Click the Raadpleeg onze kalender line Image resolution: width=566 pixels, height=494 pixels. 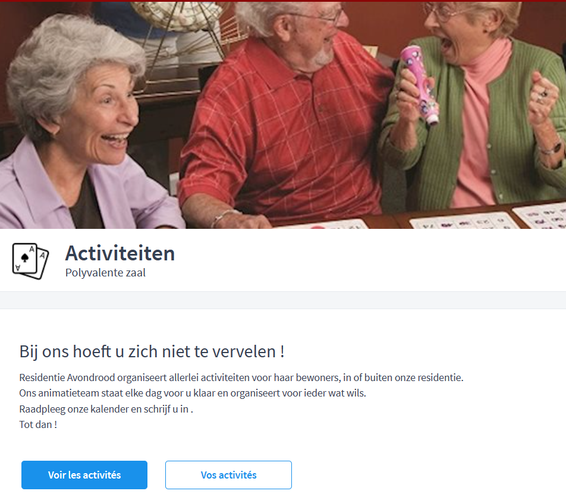(106, 409)
